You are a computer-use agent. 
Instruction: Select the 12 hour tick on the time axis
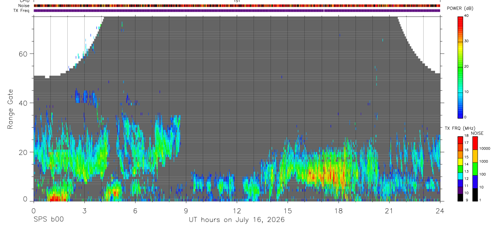237,210
